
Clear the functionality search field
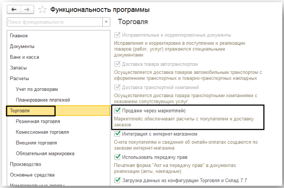pyautogui.click(x=106, y=21)
